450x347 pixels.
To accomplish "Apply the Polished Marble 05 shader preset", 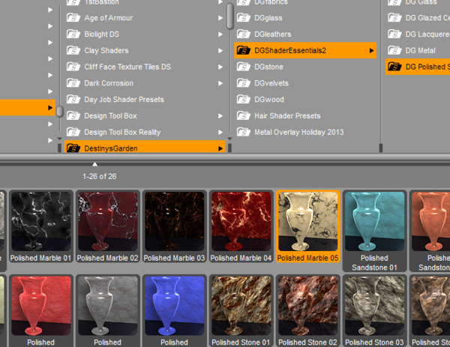I will point(307,226).
